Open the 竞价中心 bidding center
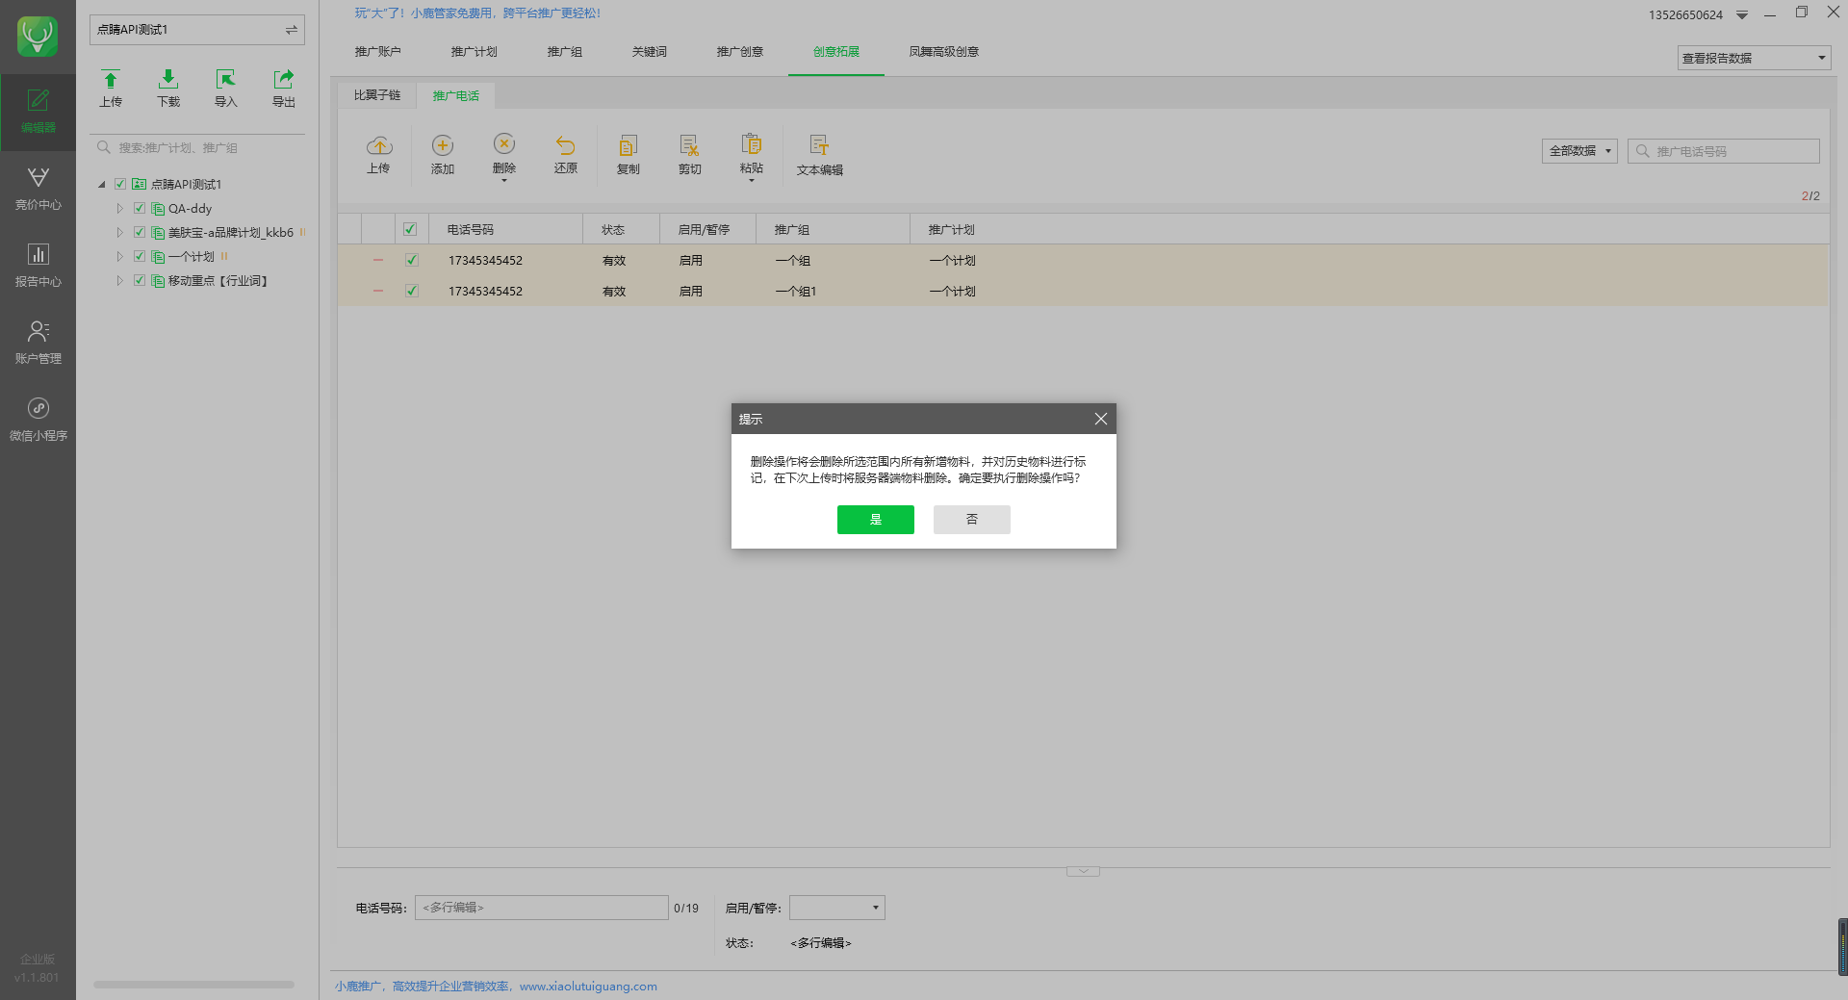The width and height of the screenshot is (1848, 1000). [38, 190]
